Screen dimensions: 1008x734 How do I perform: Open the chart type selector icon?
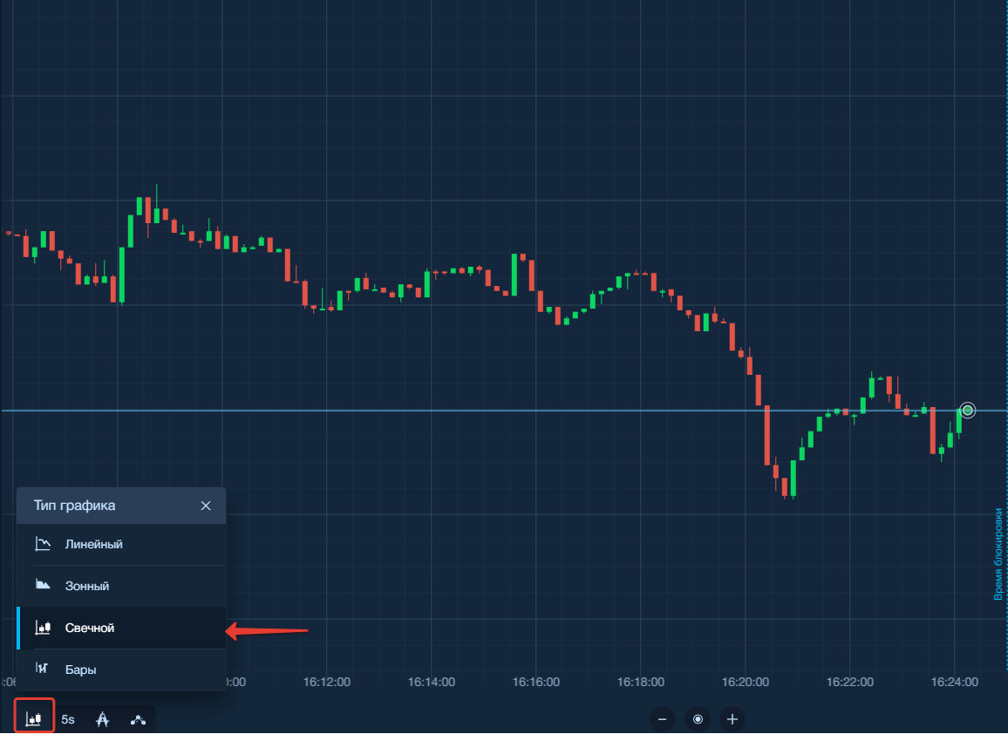34,718
